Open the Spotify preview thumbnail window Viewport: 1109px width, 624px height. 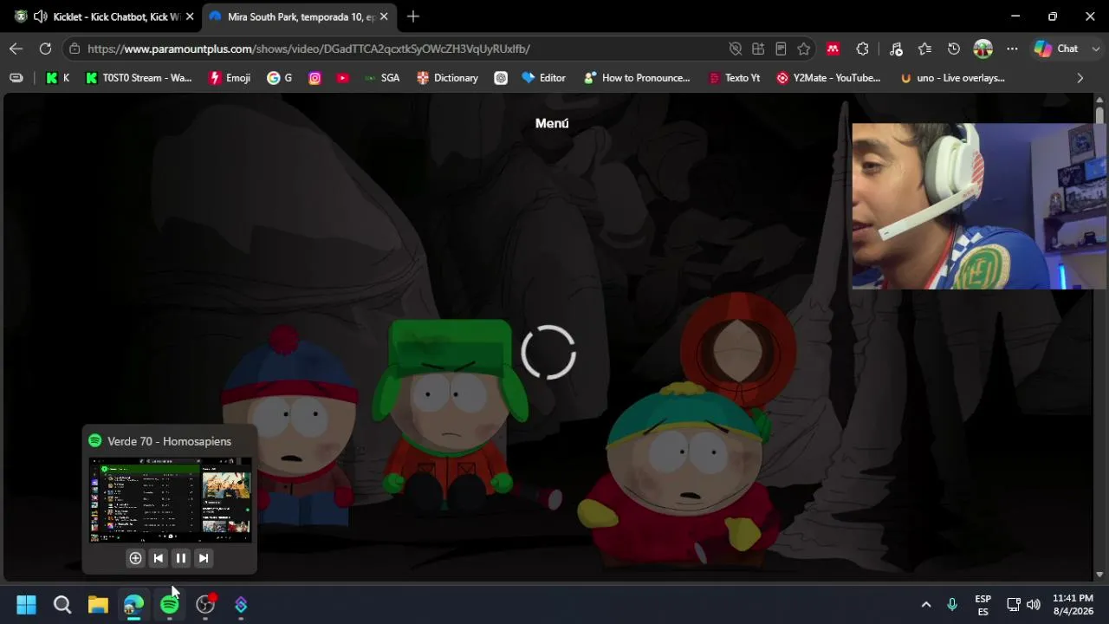click(x=171, y=500)
